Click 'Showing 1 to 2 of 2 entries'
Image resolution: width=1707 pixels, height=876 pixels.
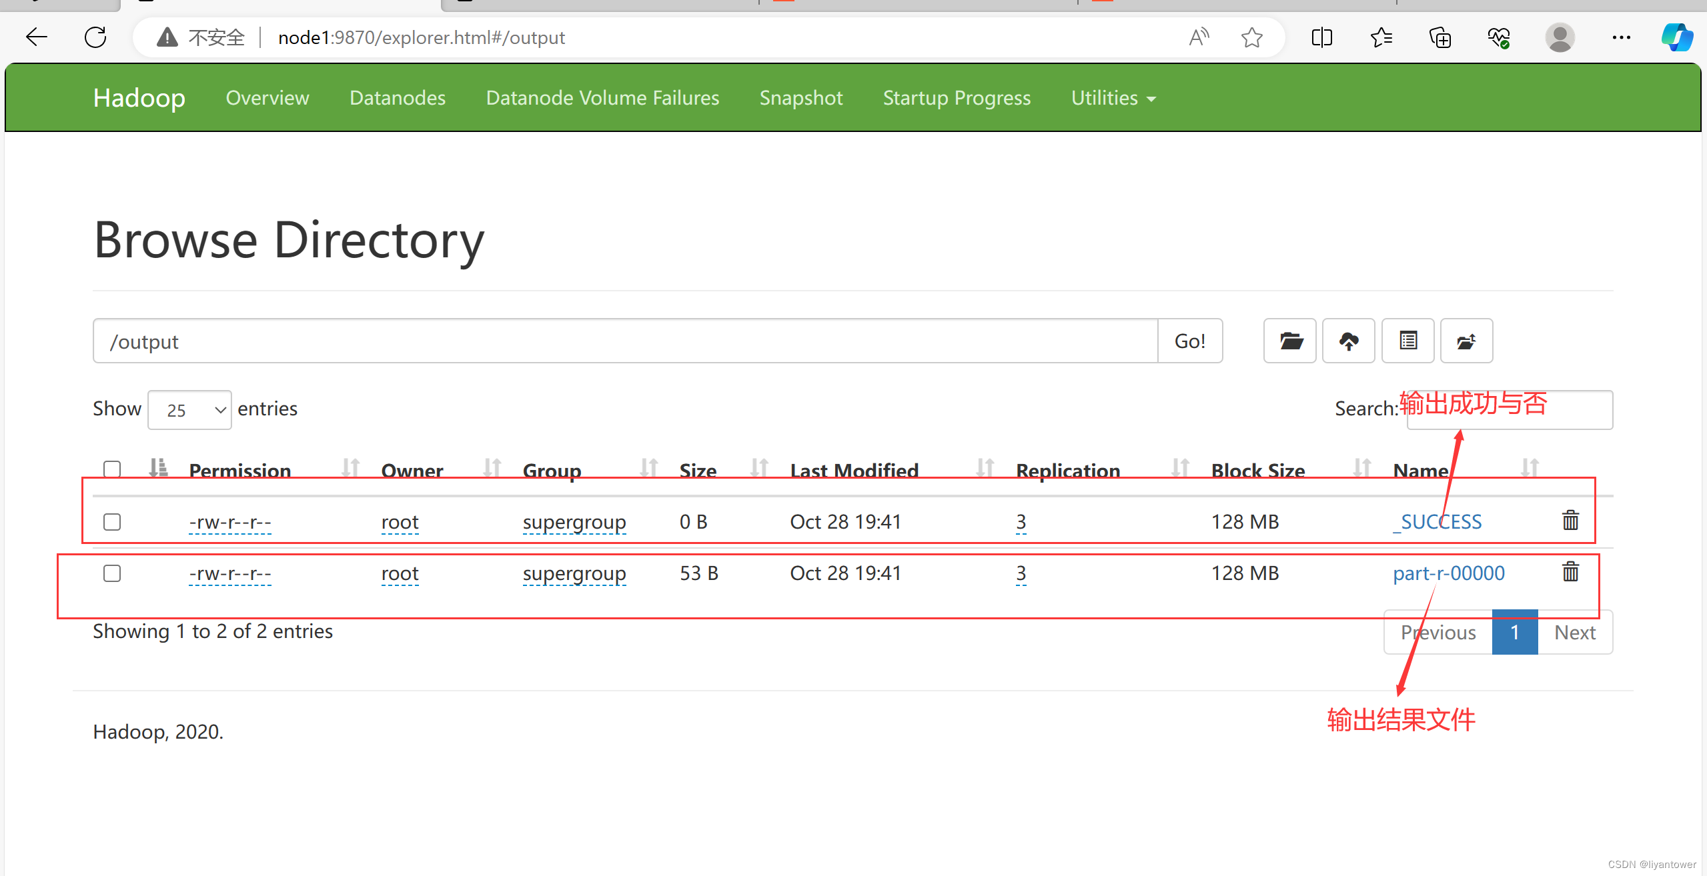[213, 631]
